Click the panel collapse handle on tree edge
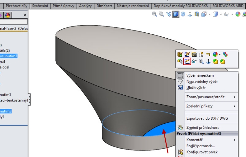 click(29, 99)
